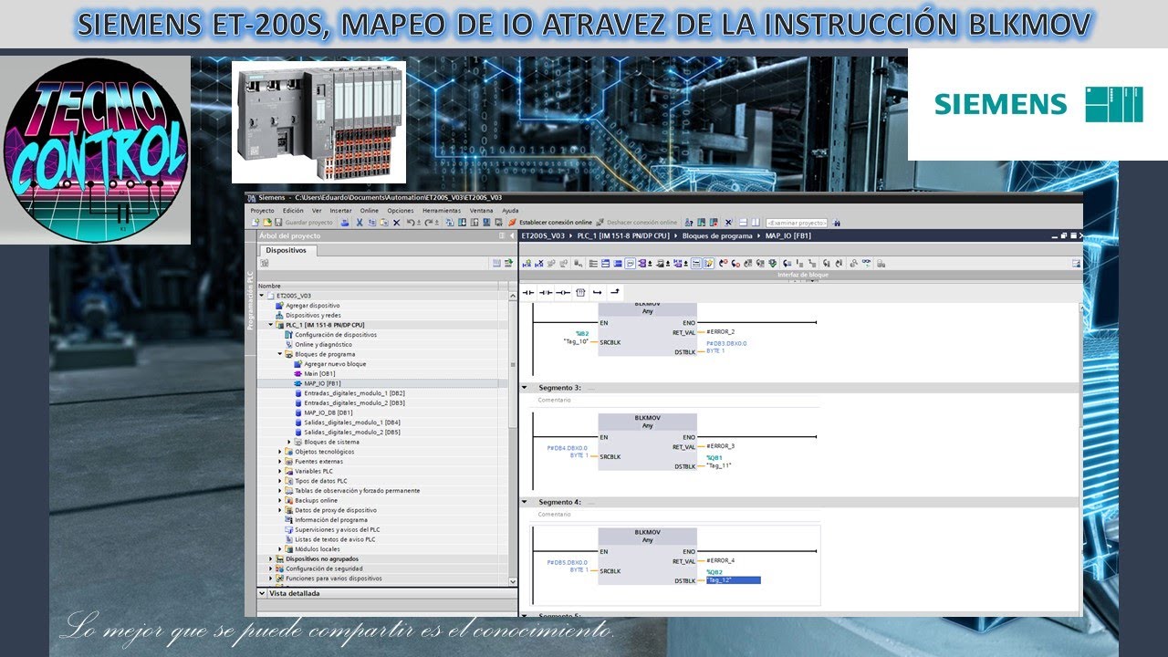
Task: Insert an output coil instruction
Action: pyautogui.click(x=563, y=292)
